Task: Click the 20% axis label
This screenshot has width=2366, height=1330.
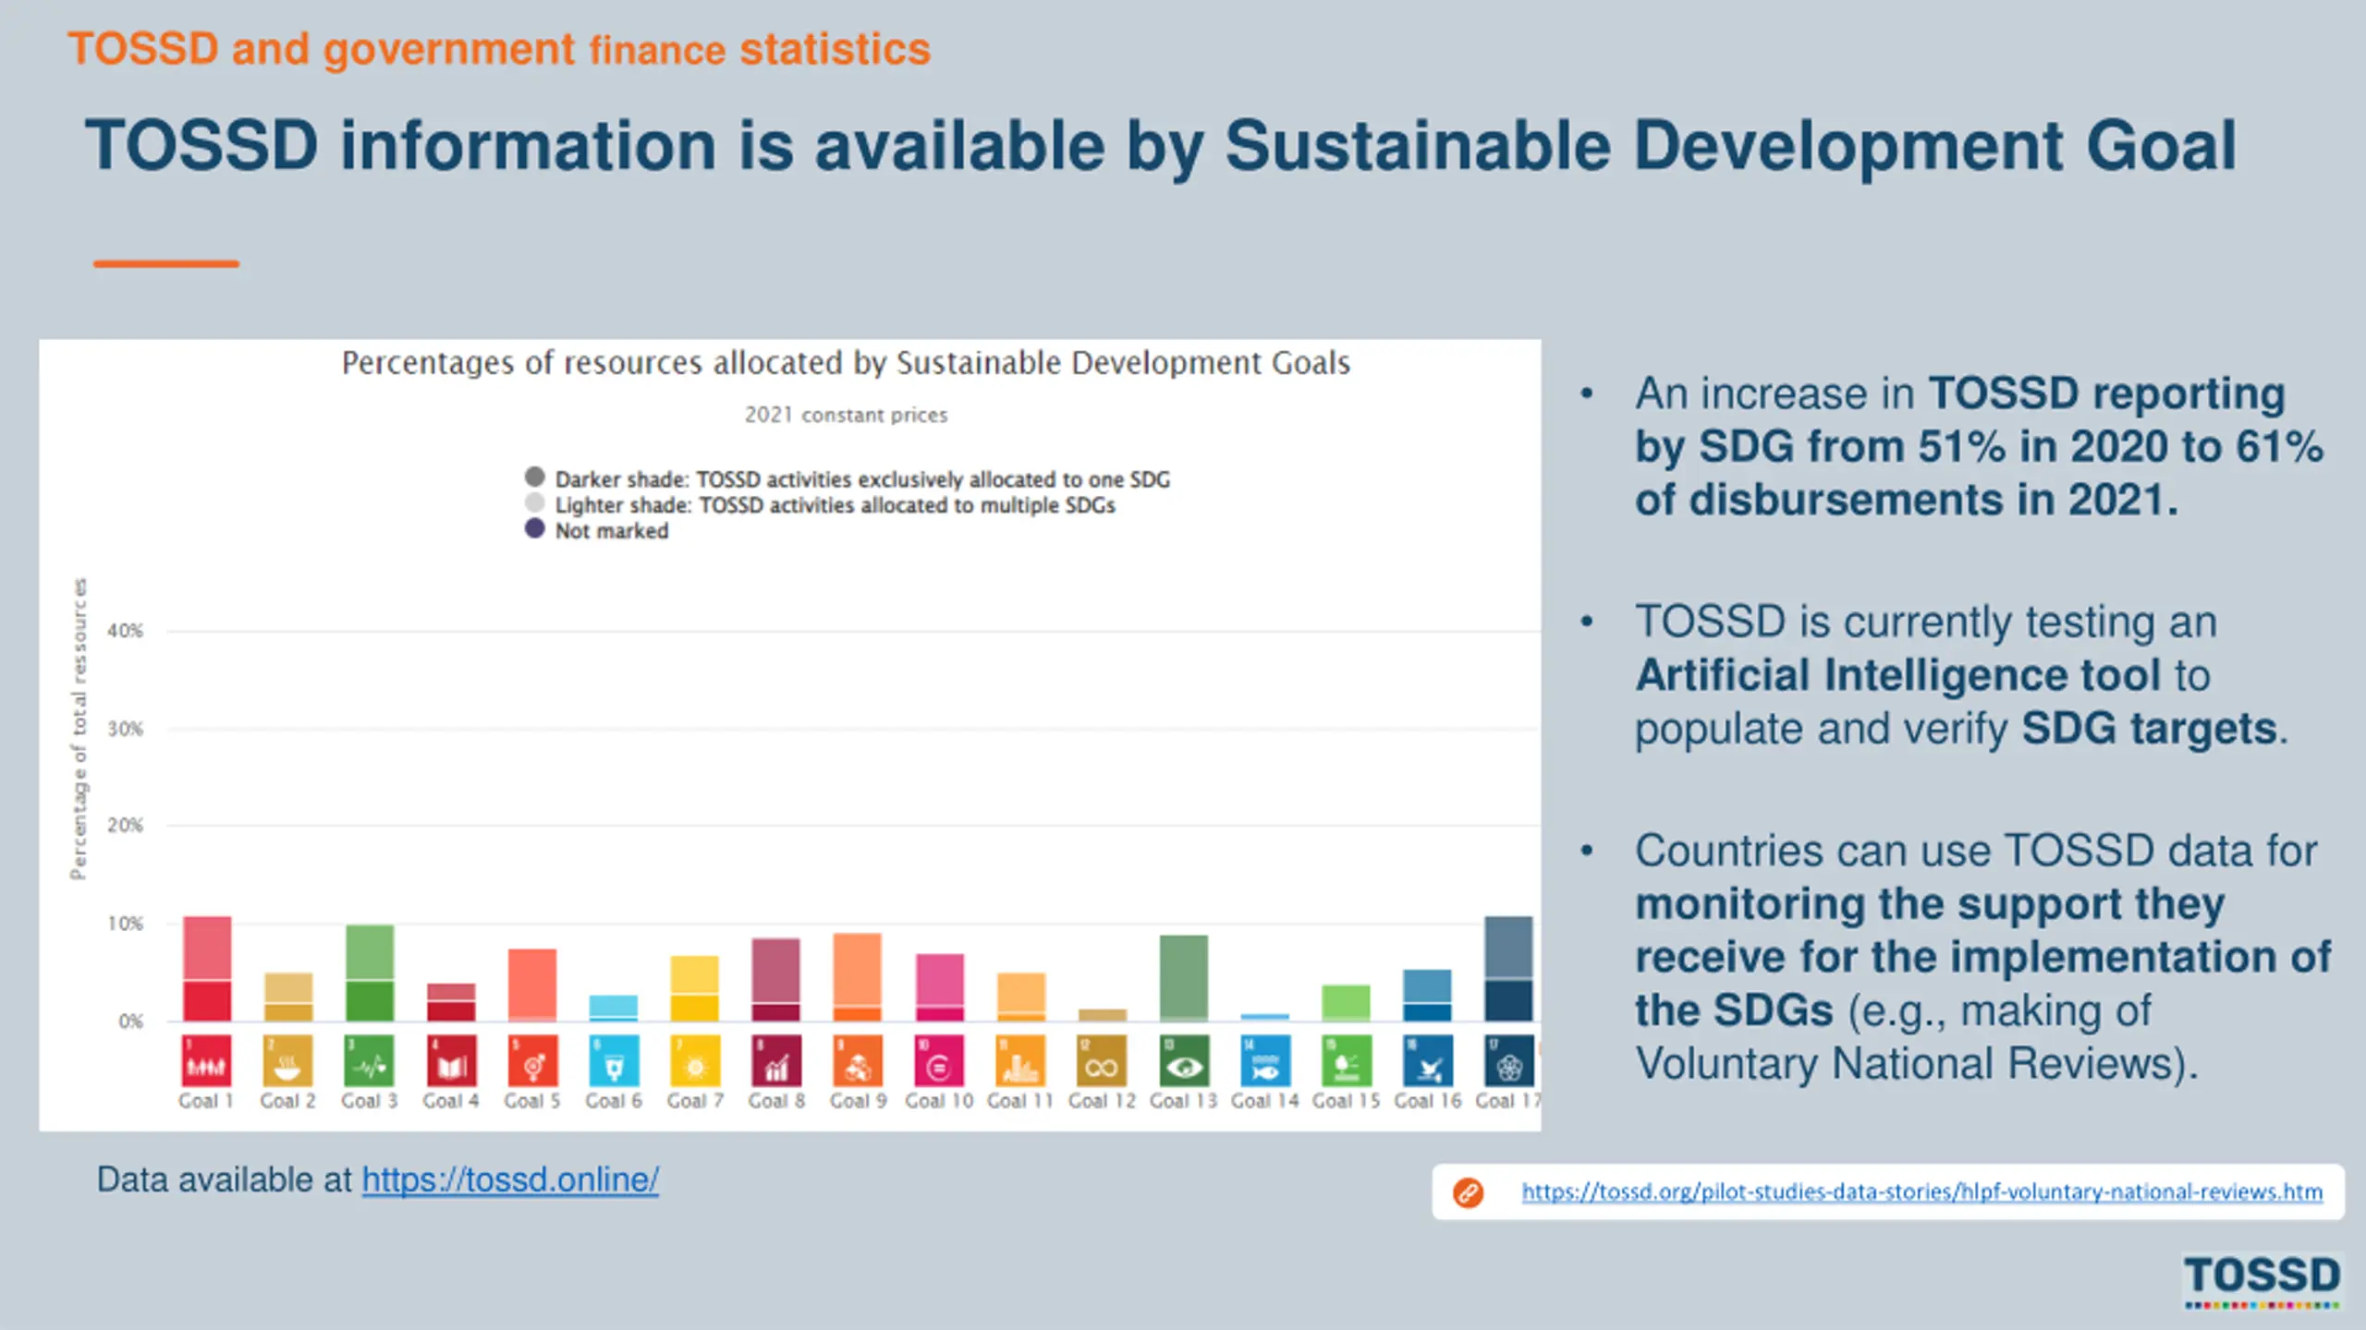Action: (x=126, y=825)
